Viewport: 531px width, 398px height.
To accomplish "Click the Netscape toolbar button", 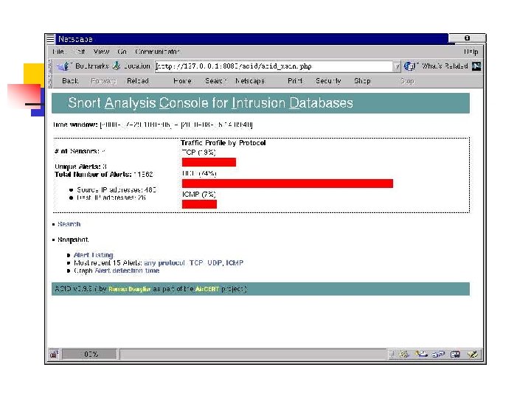I will coord(250,81).
